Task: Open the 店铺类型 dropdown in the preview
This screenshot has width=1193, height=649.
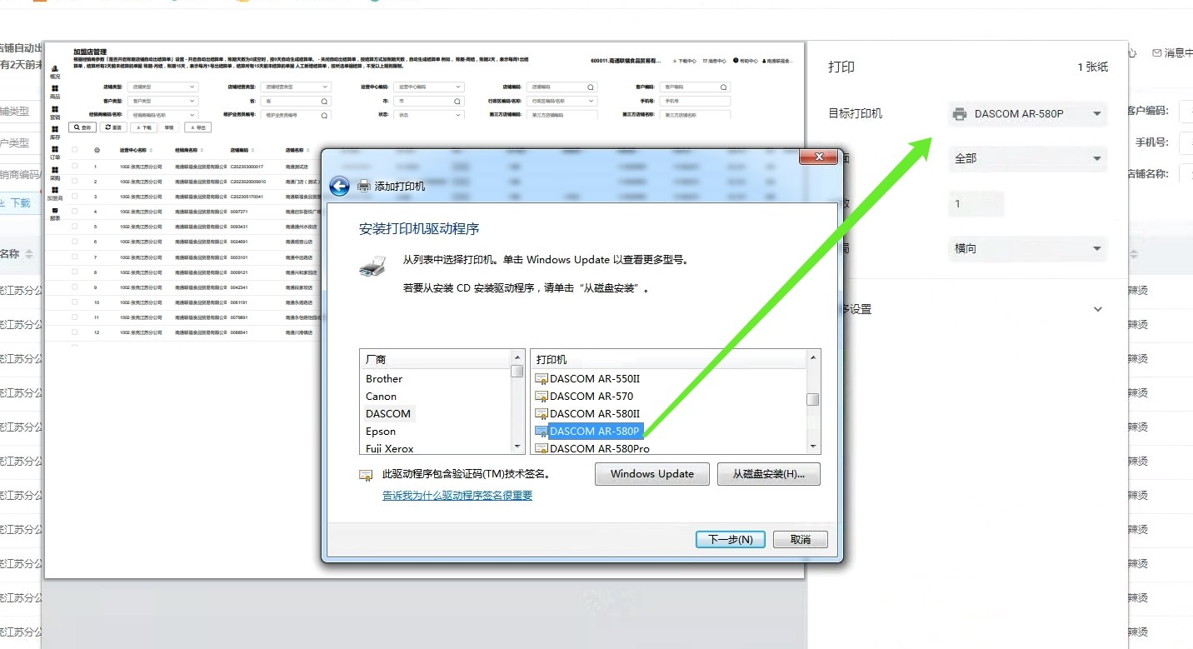Action: (x=163, y=87)
